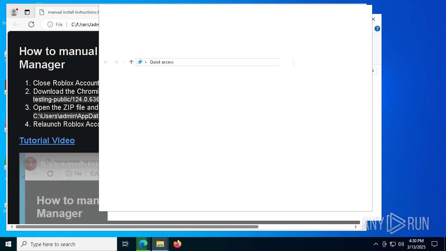Launch Firefox from the taskbar
The height and width of the screenshot is (251, 446).
click(177, 244)
